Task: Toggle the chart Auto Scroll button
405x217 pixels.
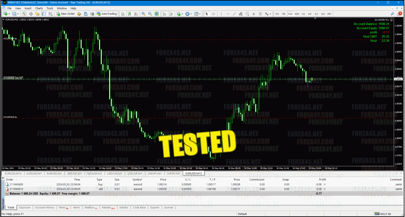Action: [x=164, y=14]
